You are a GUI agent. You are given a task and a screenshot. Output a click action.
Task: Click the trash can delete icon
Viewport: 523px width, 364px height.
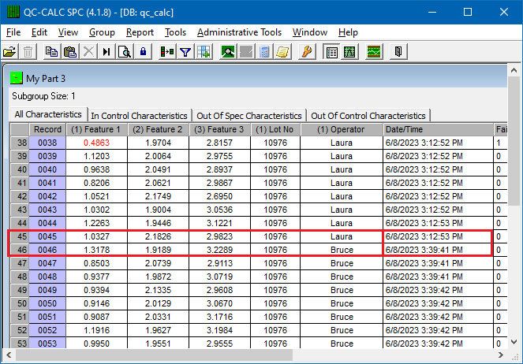click(28, 52)
